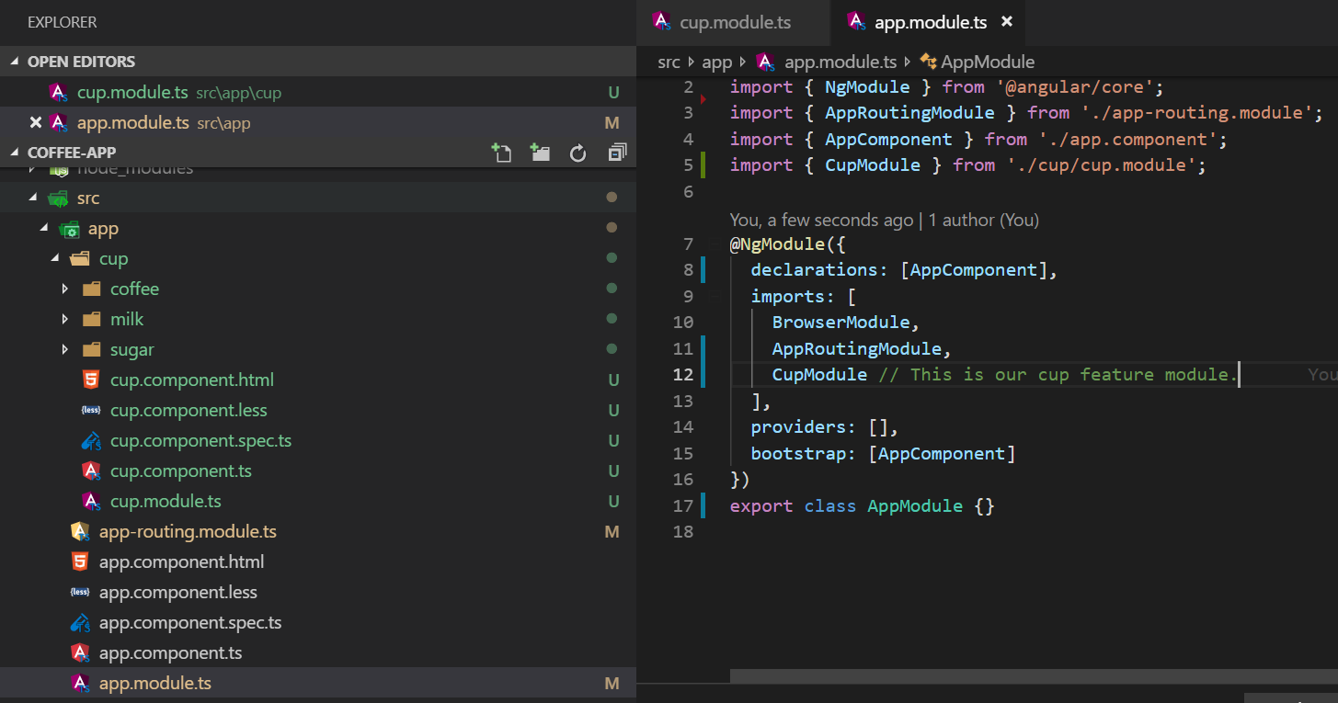
Task: Toggle the cup.module.ts tab open
Action: [733, 22]
